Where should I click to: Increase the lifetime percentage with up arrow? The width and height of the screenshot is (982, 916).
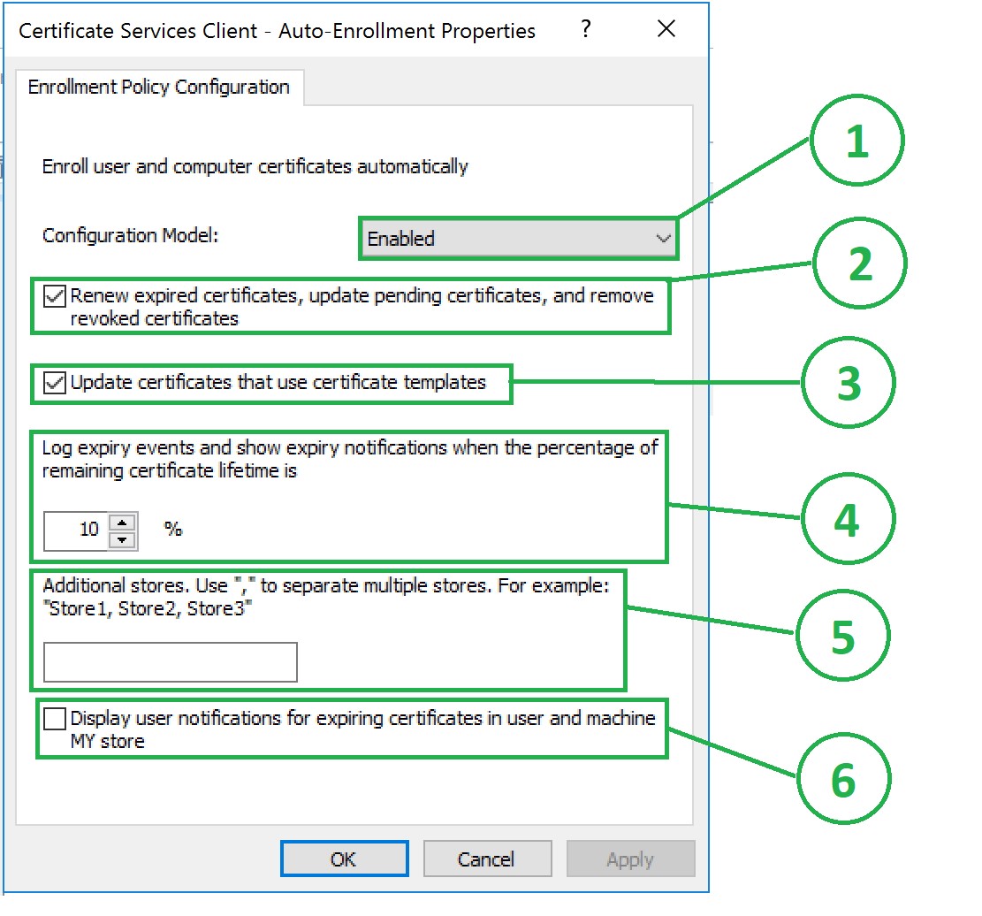pyautogui.click(x=123, y=522)
